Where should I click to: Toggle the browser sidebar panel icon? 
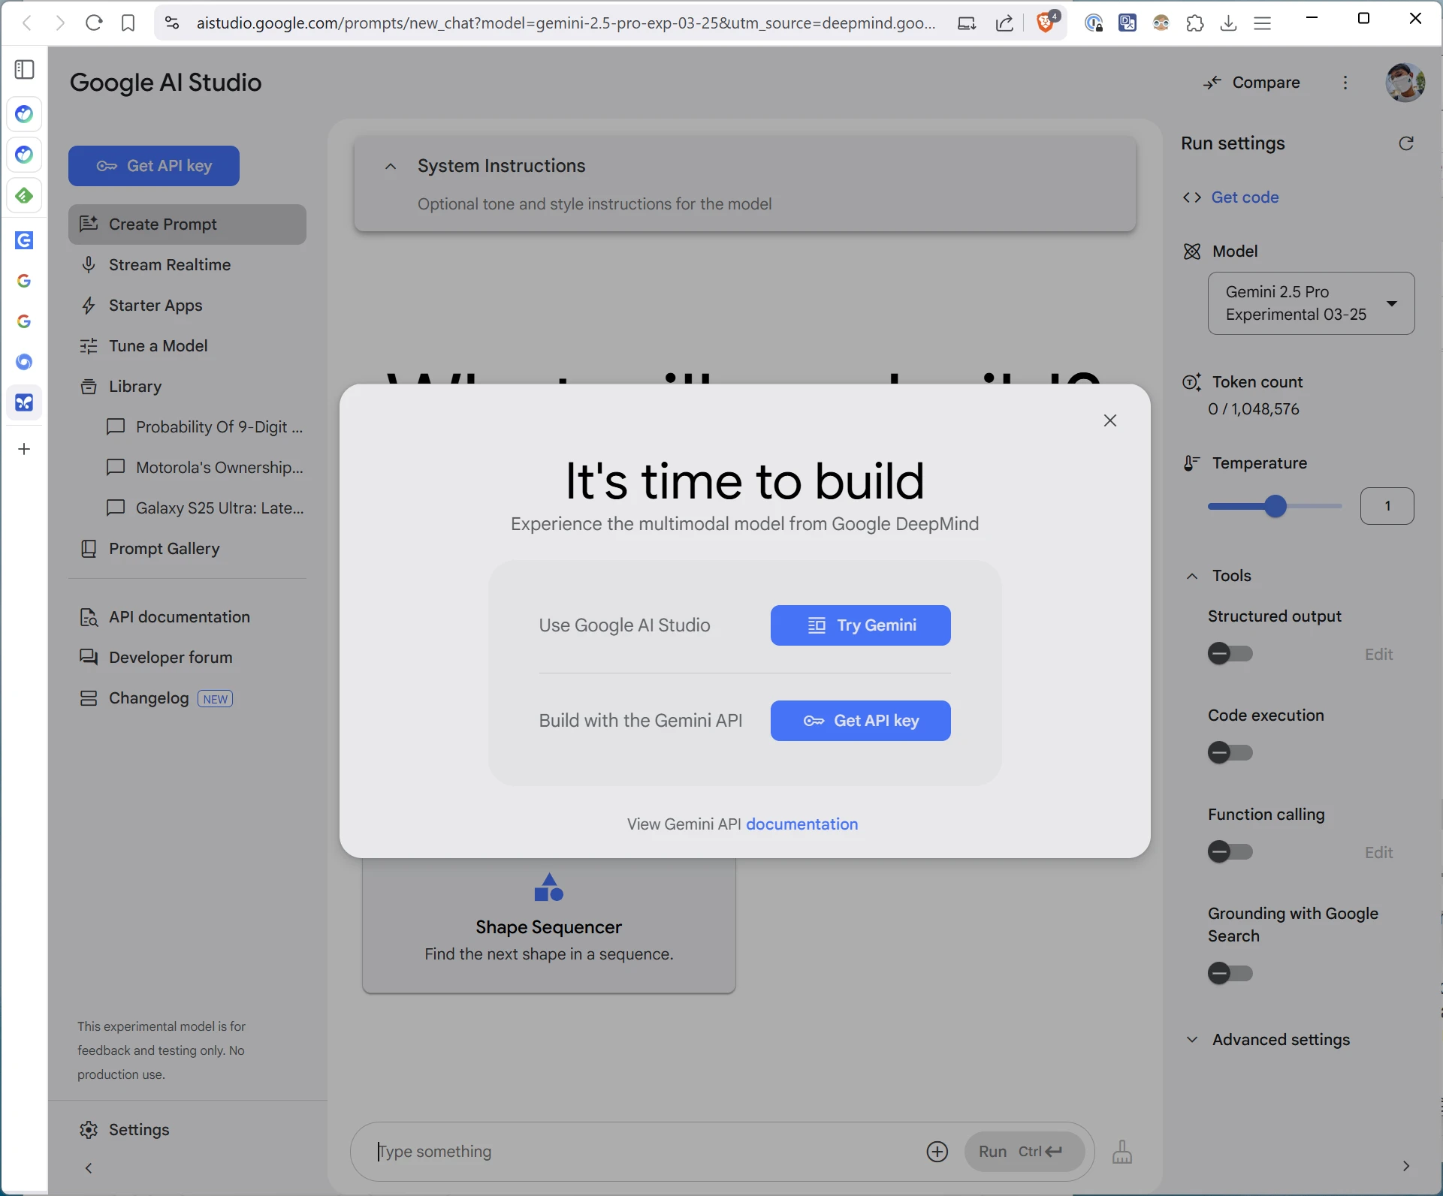[25, 70]
